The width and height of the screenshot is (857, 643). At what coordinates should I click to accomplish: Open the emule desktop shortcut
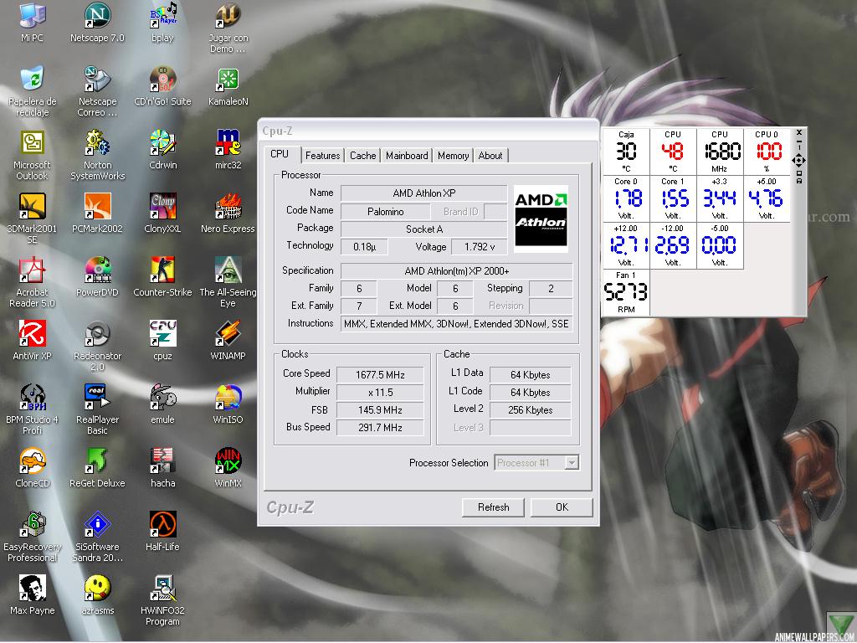(162, 398)
